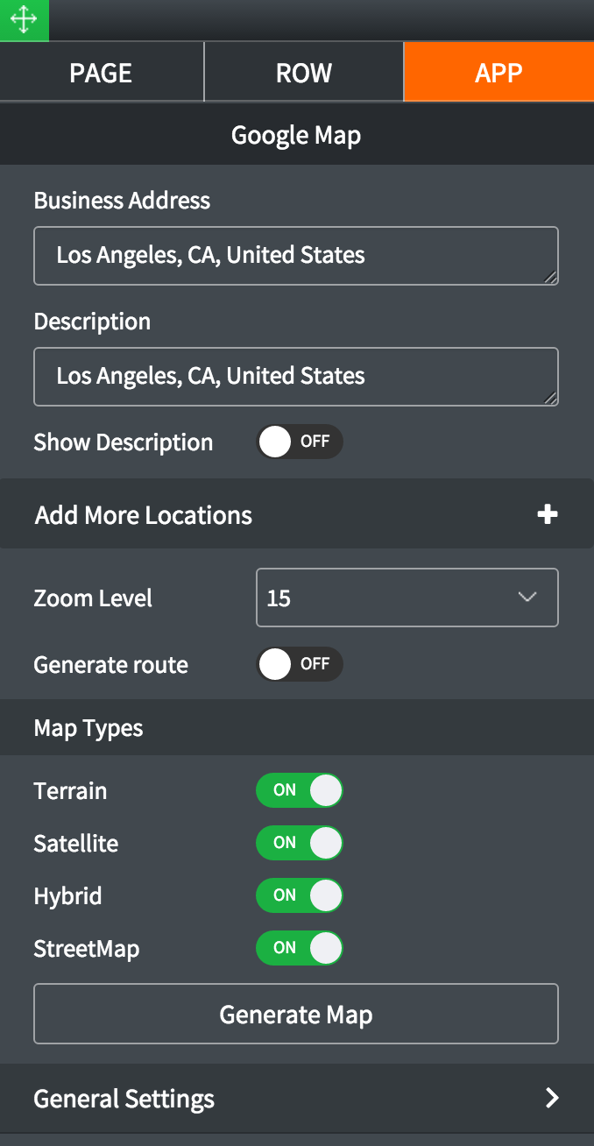Click the green move handle icon
The height and width of the screenshot is (1146, 594).
tap(24, 20)
